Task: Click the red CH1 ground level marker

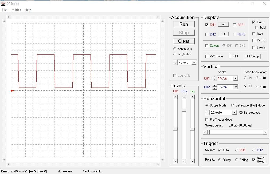Action: (12, 90)
